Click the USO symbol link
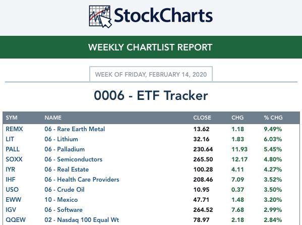Image resolution: width=302 pixels, height=225 pixels. 12,190
